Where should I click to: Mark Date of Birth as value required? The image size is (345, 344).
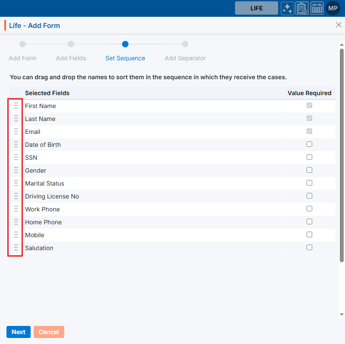point(309,144)
